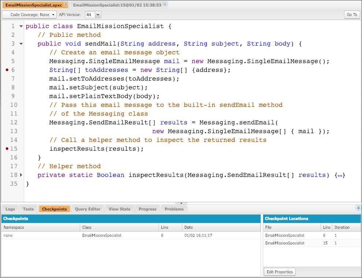The height and width of the screenshot is (278, 362).
Task: Sort checkpoints by Class column header
Action: [119, 227]
